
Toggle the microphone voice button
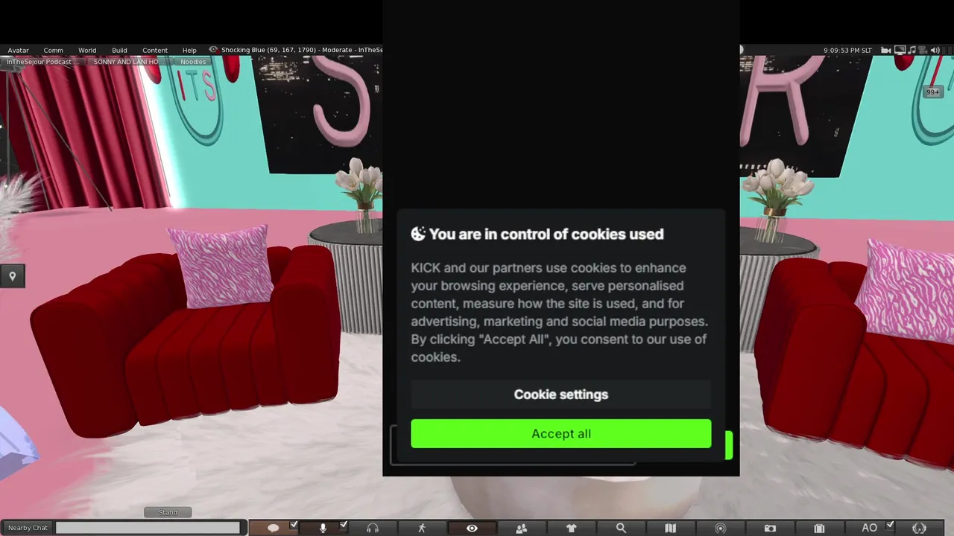[323, 528]
